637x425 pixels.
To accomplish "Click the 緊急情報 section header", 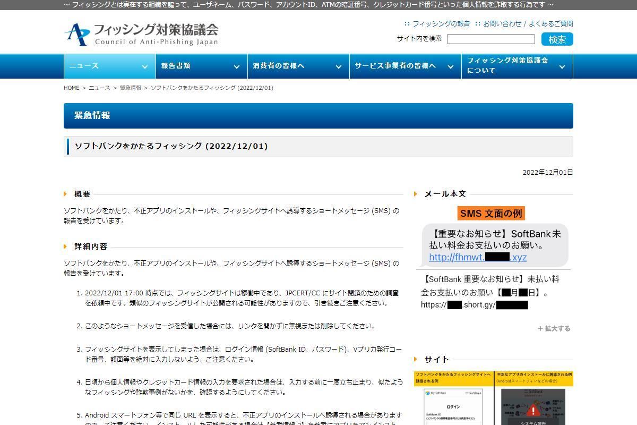I will point(318,116).
